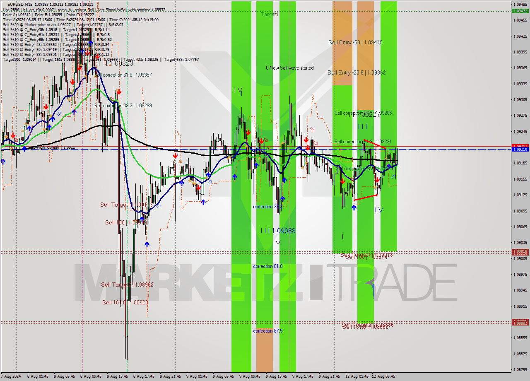530x381 pixels.
Task: Click the 'correction 38.2' blue label
Action: click(x=268, y=207)
